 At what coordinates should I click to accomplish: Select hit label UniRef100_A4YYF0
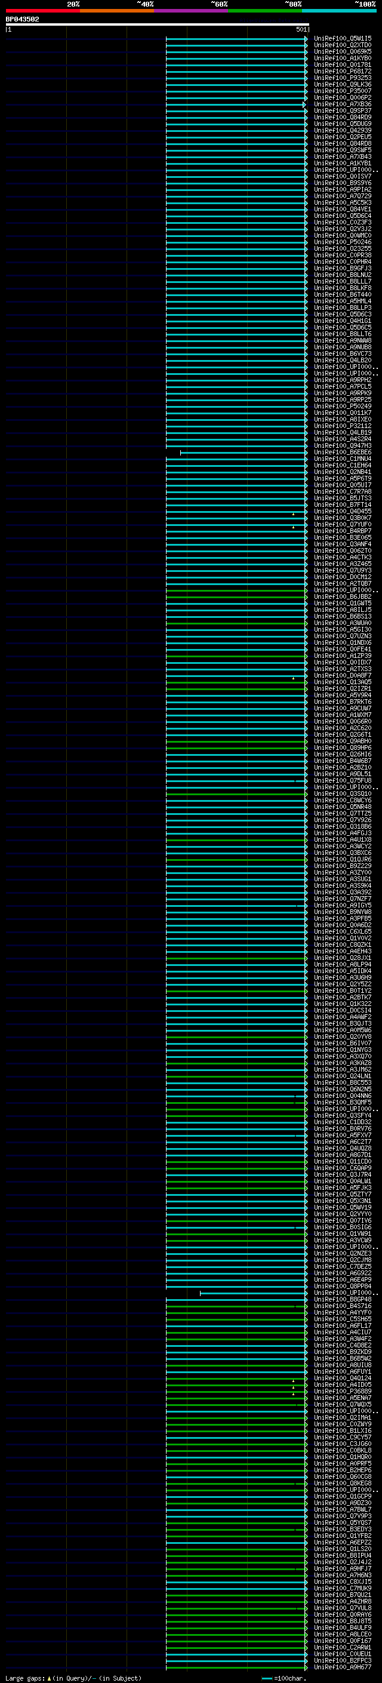(343, 1313)
